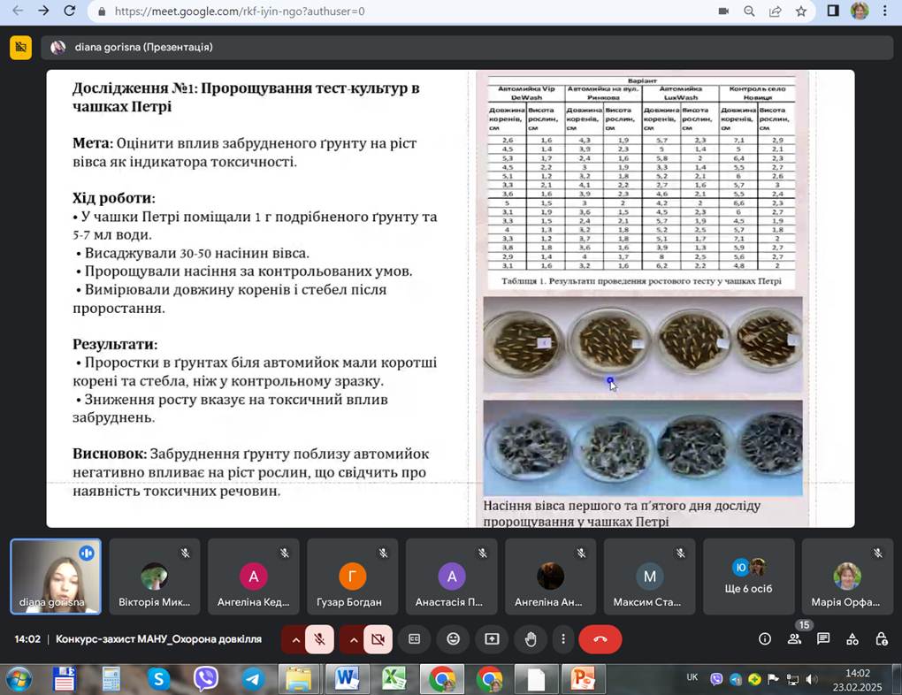Unmute the microphone in Meet
This screenshot has height=695, width=902.
tap(319, 639)
